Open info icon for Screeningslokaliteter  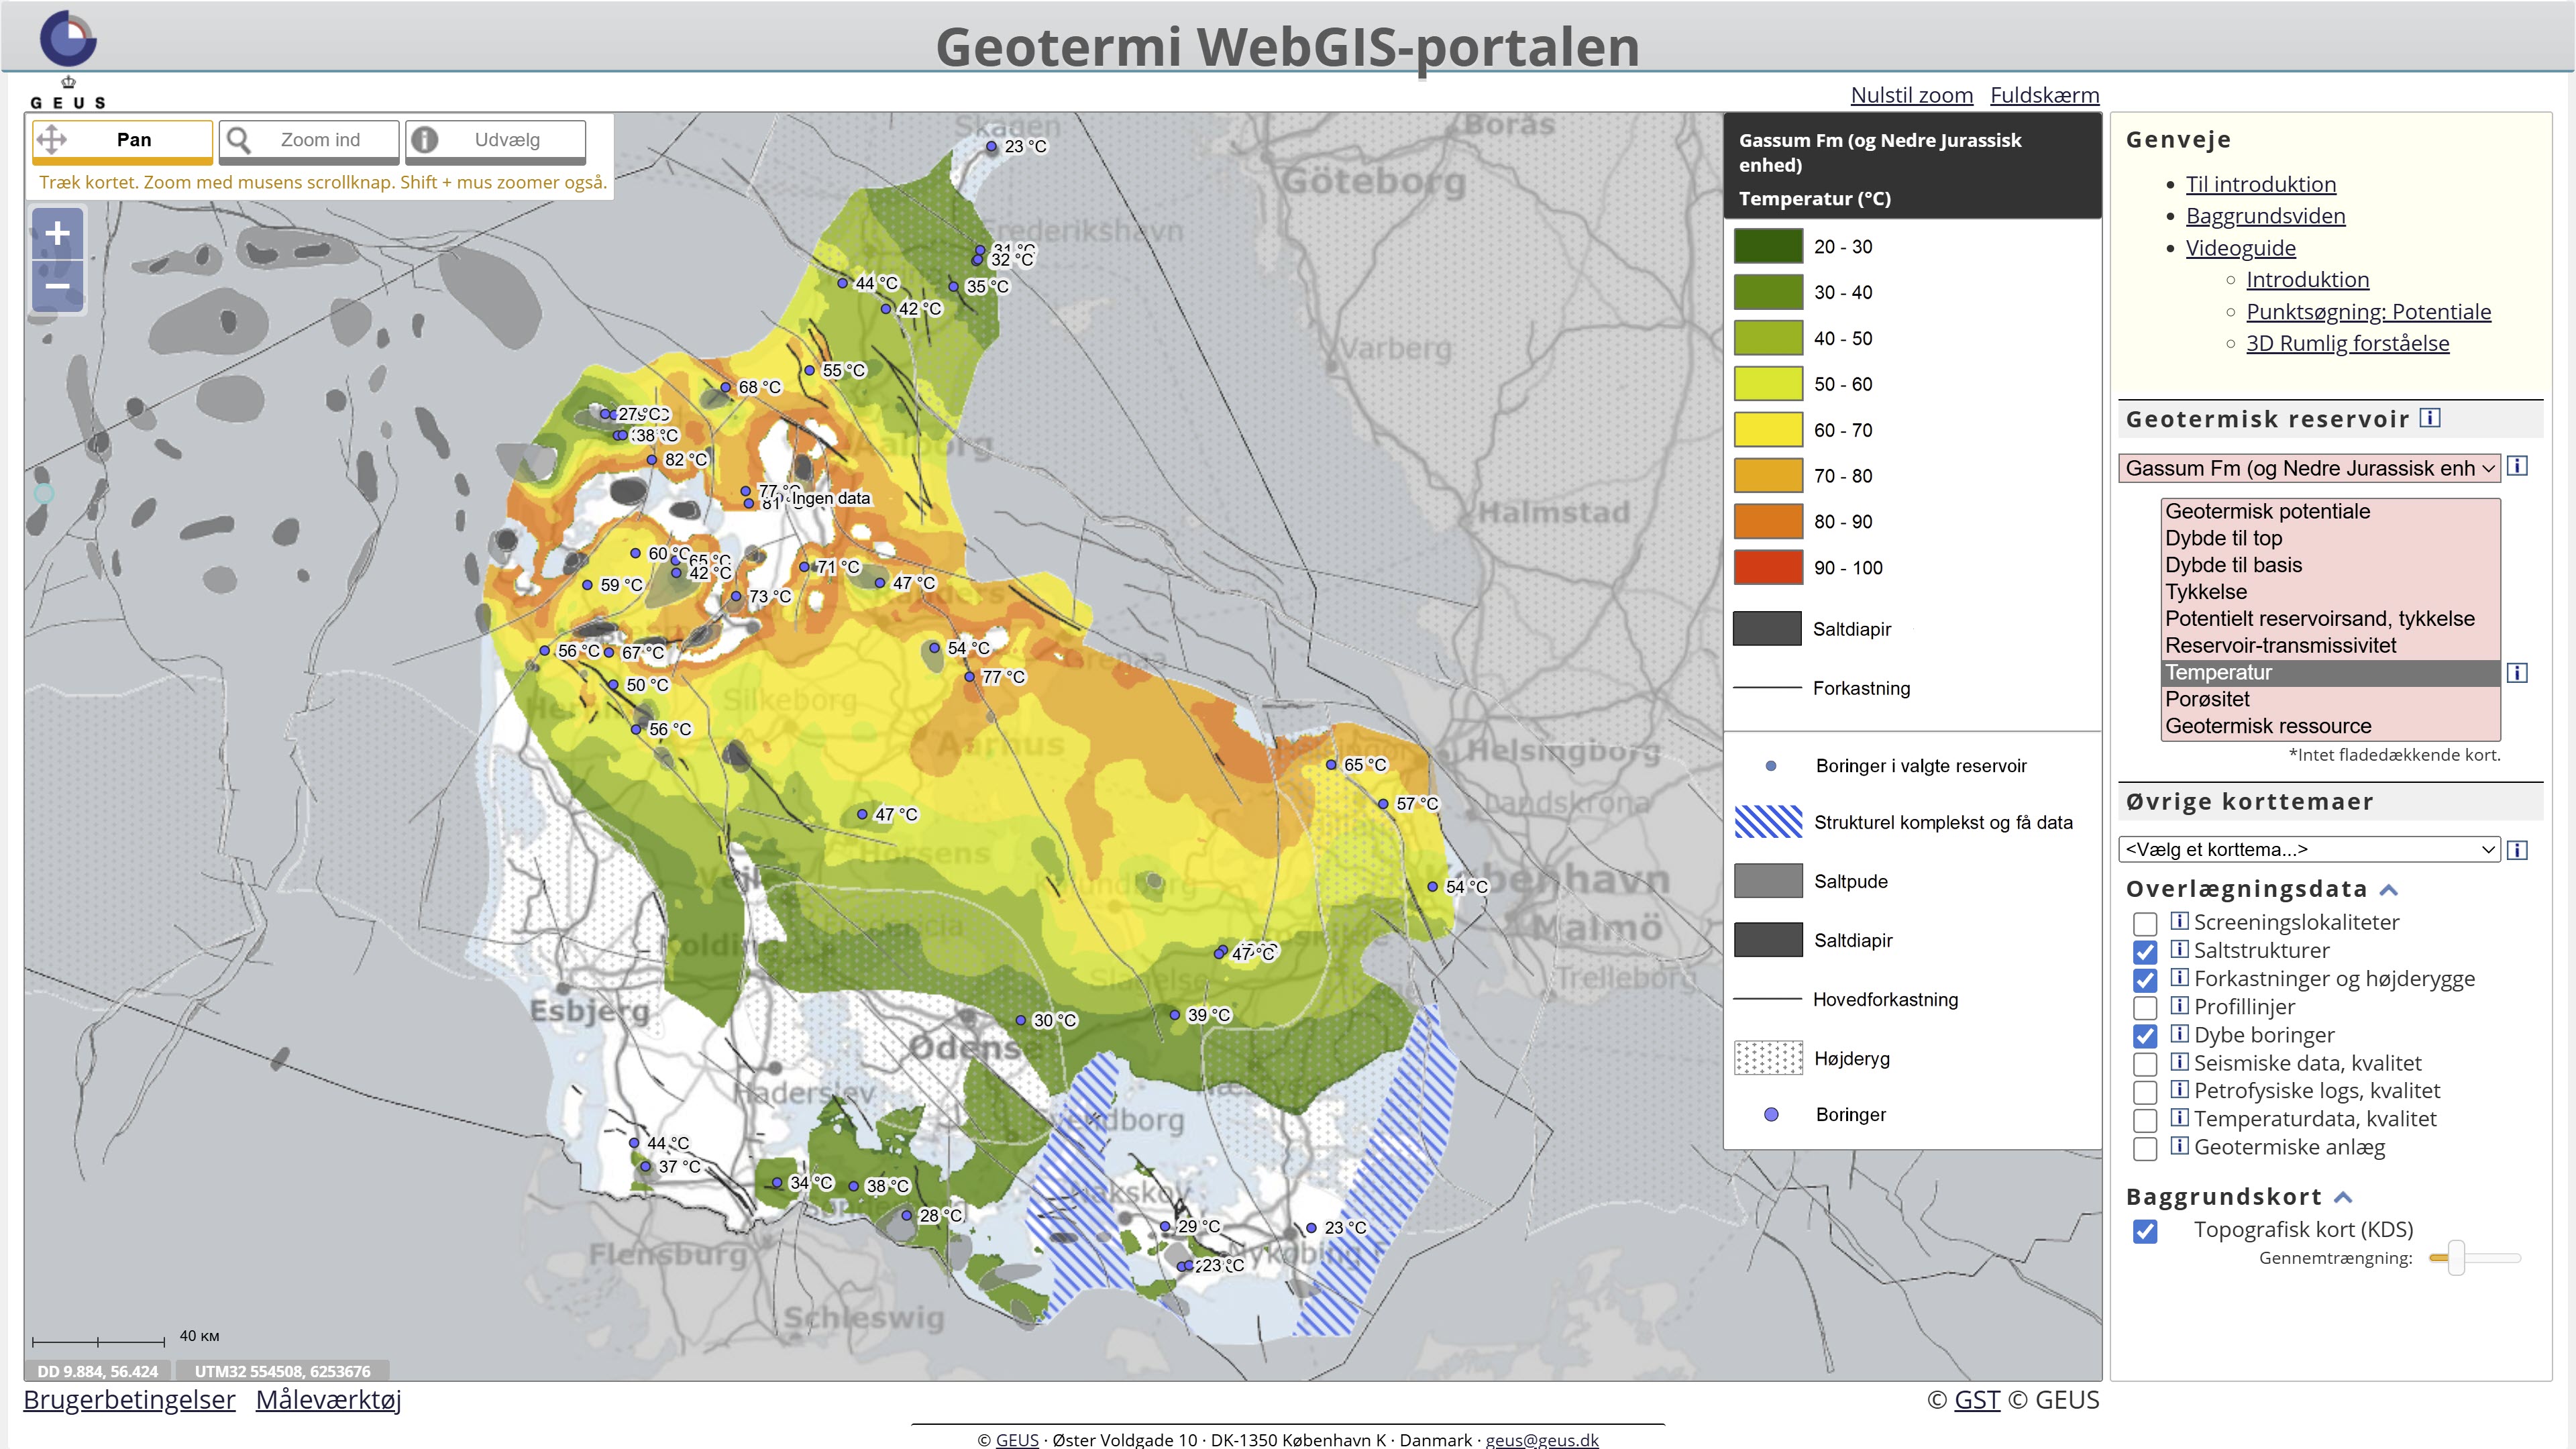2179,921
